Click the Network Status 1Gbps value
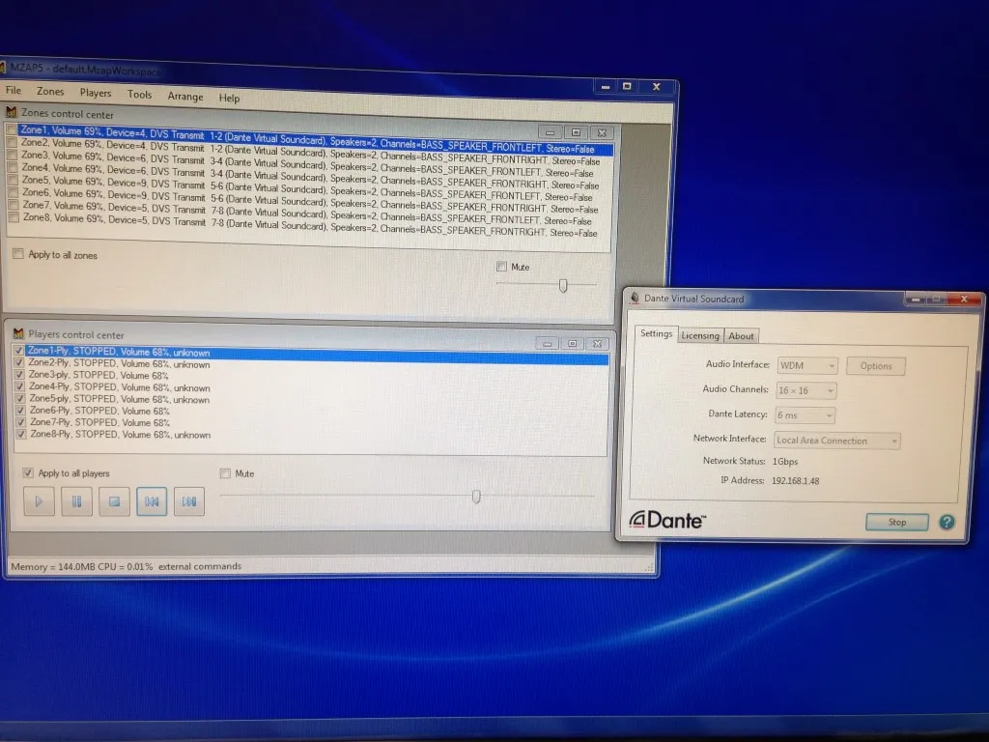This screenshot has width=989, height=742. (x=785, y=461)
